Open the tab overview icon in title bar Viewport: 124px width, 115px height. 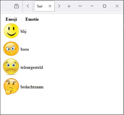click(16, 6)
